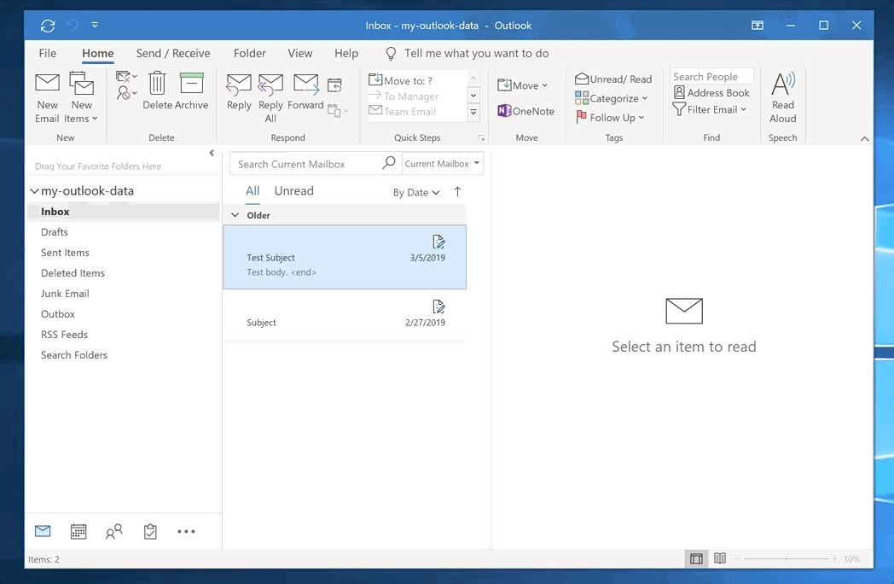This screenshot has height=584, width=894.
Task: Archive the selected message
Action: tap(192, 84)
